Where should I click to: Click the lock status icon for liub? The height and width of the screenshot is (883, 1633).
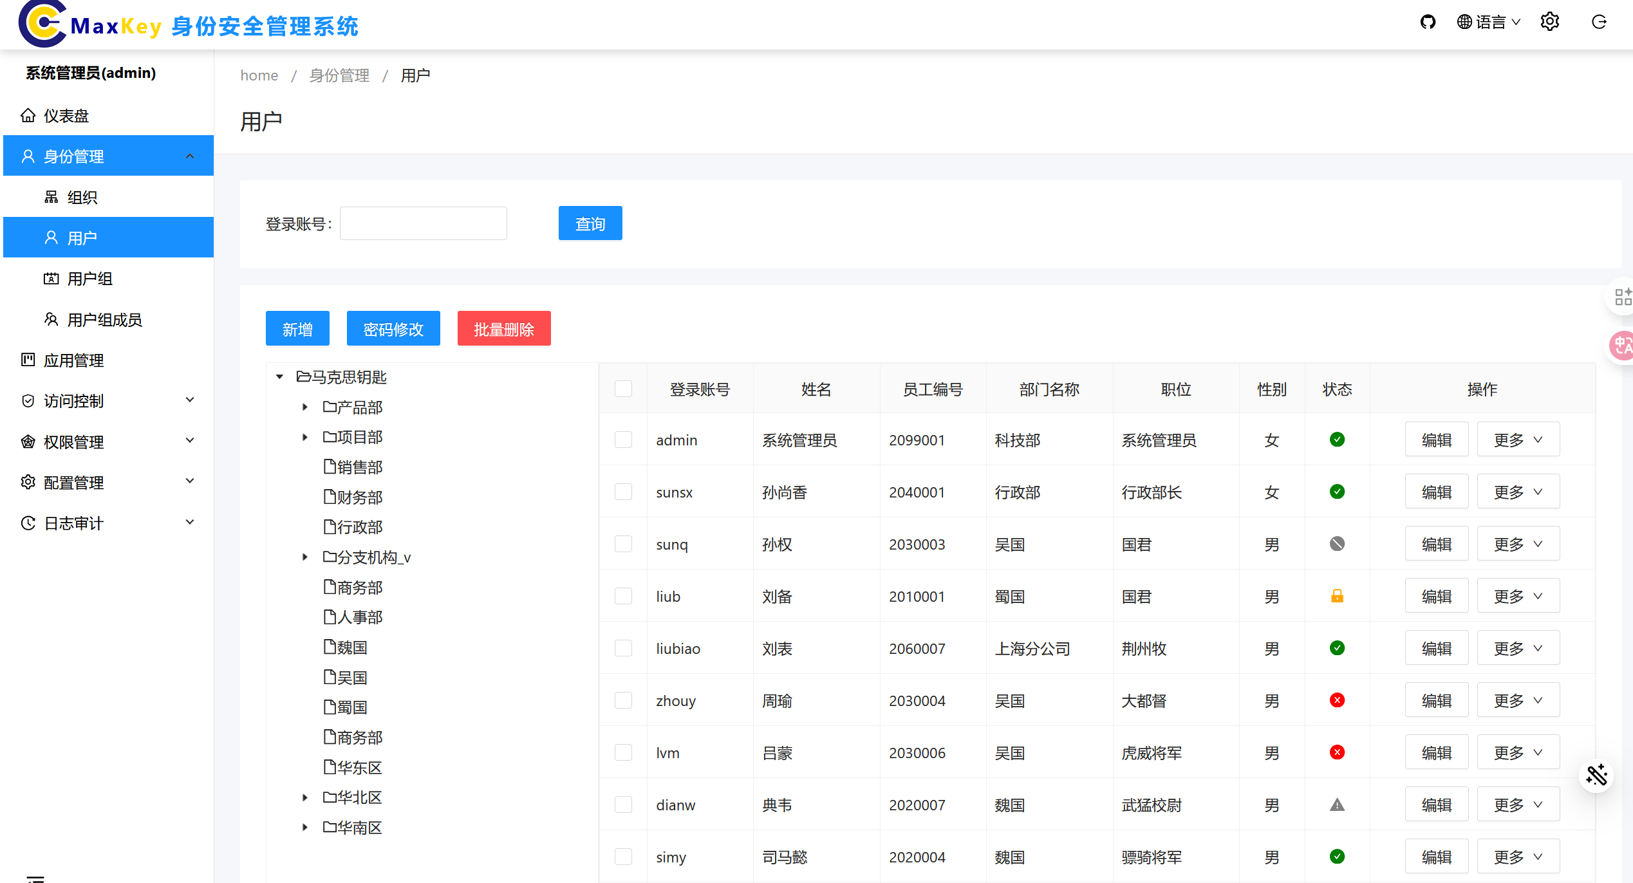coord(1337,596)
